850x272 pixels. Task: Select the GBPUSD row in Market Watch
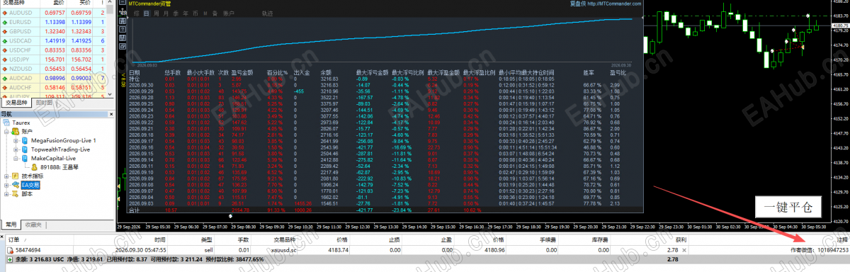(54, 31)
